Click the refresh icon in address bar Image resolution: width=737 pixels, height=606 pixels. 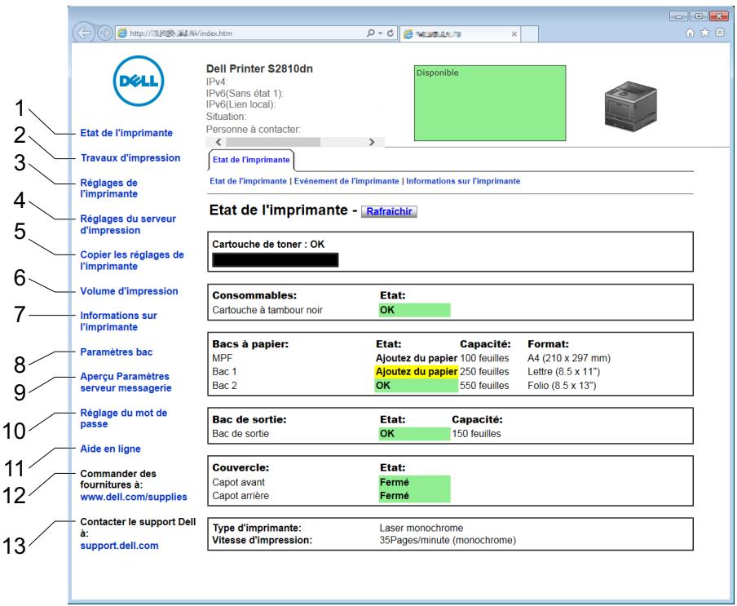point(390,33)
